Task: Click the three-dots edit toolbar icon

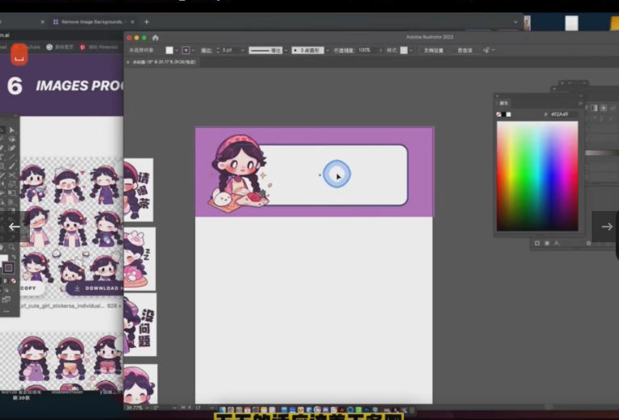Action: click(7, 311)
